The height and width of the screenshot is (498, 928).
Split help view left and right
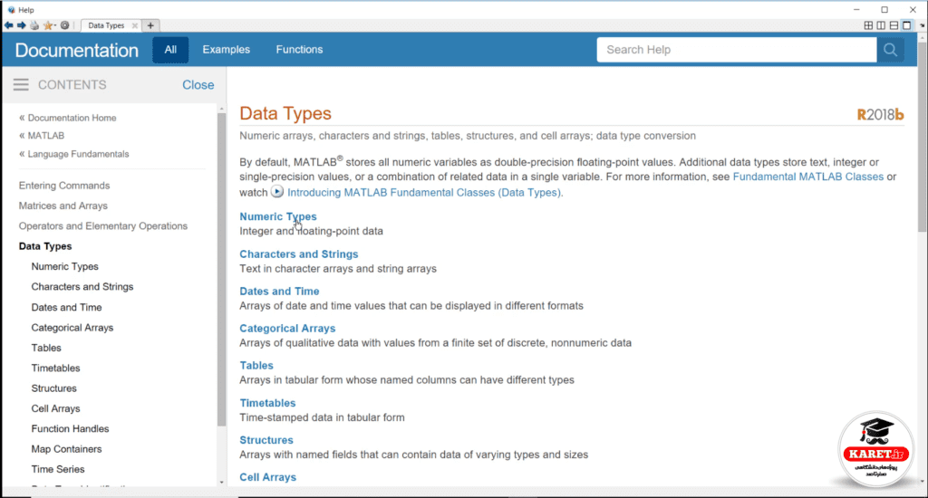tap(881, 25)
